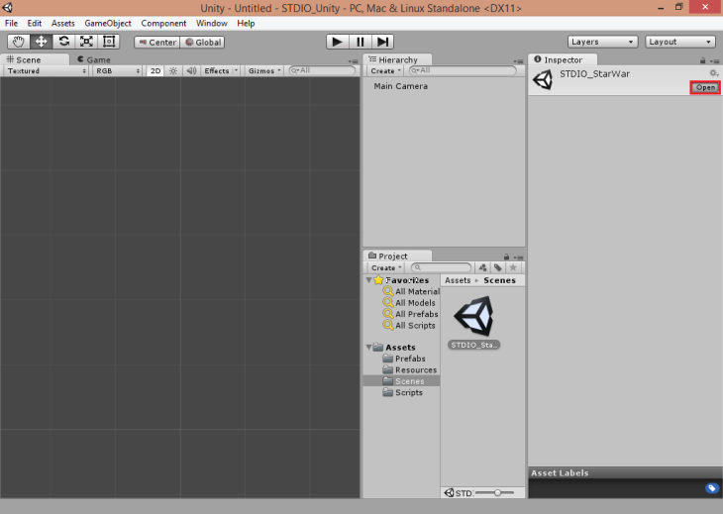Click the Project search field
Image resolution: width=723 pixels, height=514 pixels.
click(442, 267)
